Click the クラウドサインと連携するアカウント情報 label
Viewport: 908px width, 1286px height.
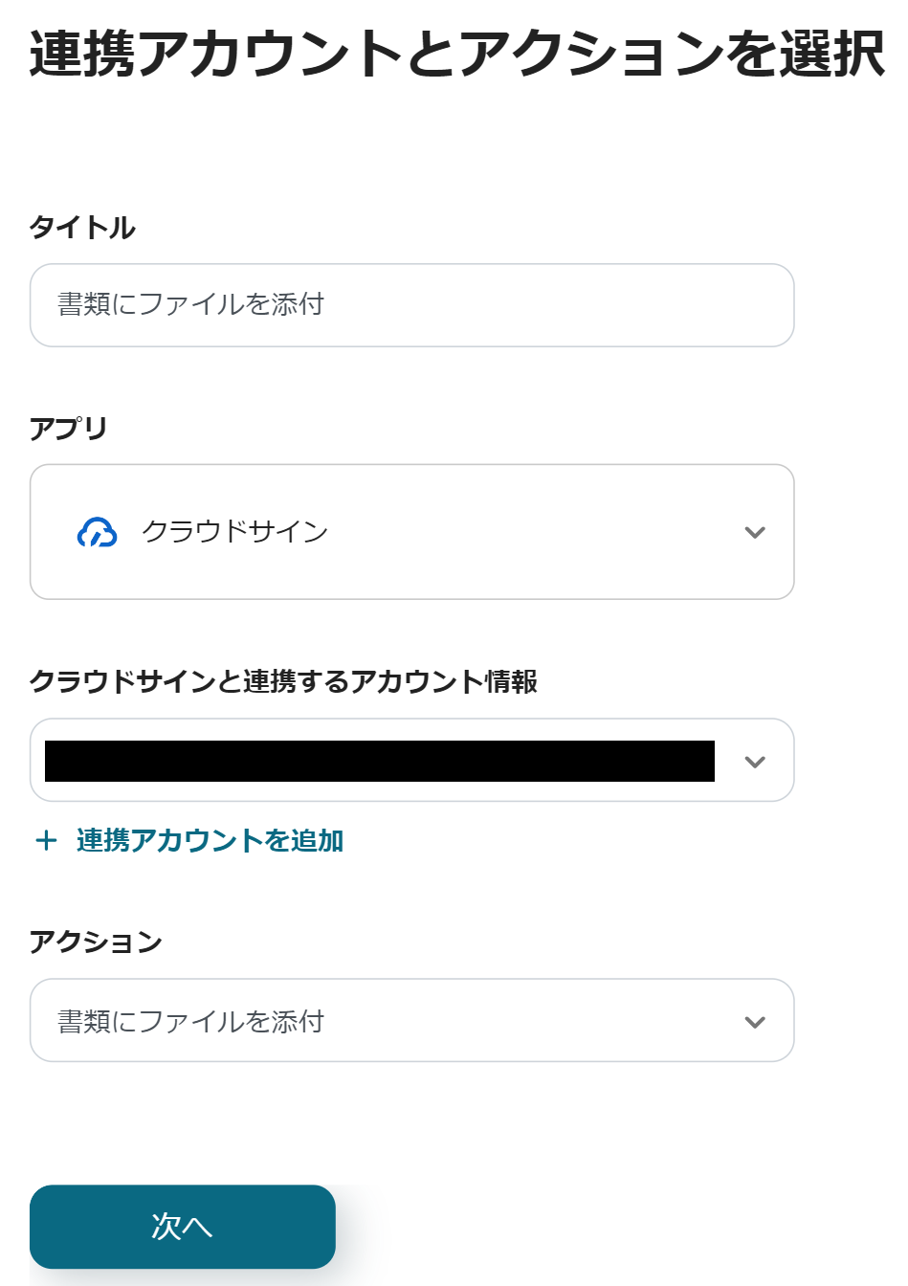point(283,681)
